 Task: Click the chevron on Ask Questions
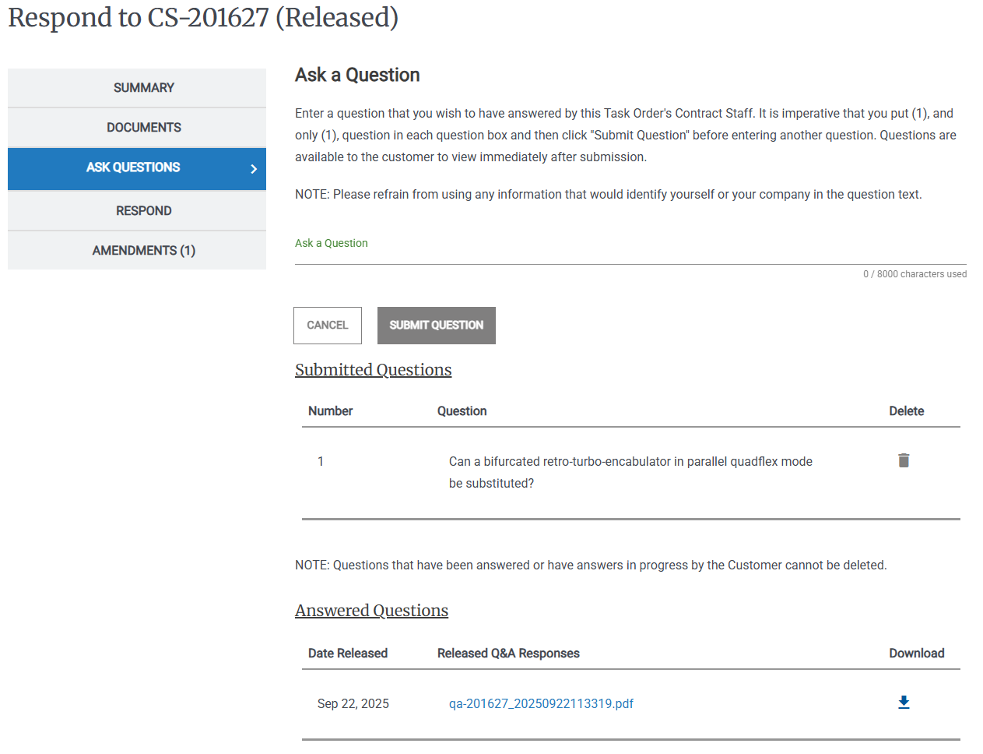[254, 168]
